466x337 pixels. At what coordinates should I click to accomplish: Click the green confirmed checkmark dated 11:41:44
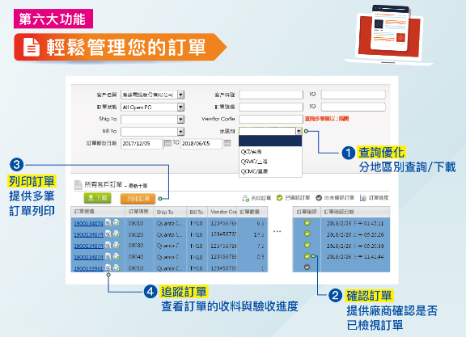click(307, 256)
